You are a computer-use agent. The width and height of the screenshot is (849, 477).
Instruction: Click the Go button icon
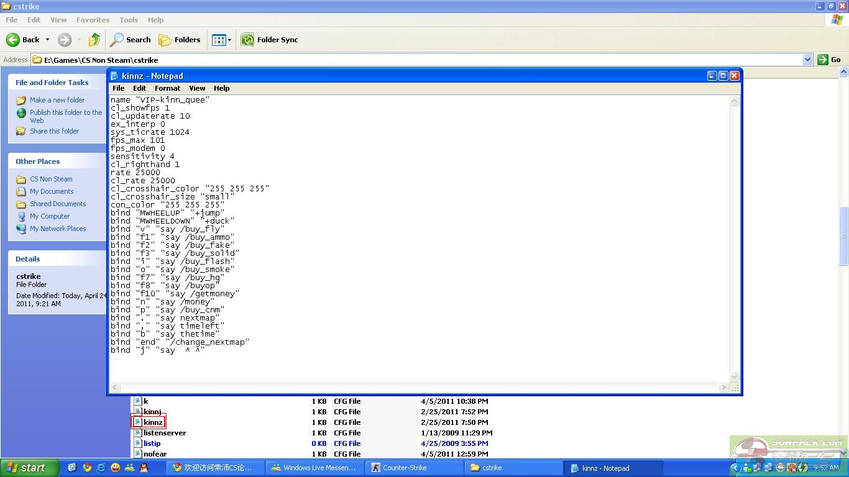click(x=822, y=60)
